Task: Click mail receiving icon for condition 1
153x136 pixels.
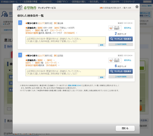Action: point(115,60)
